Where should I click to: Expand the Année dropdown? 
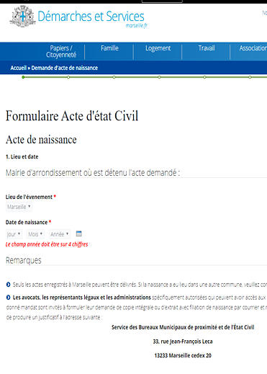60,234
